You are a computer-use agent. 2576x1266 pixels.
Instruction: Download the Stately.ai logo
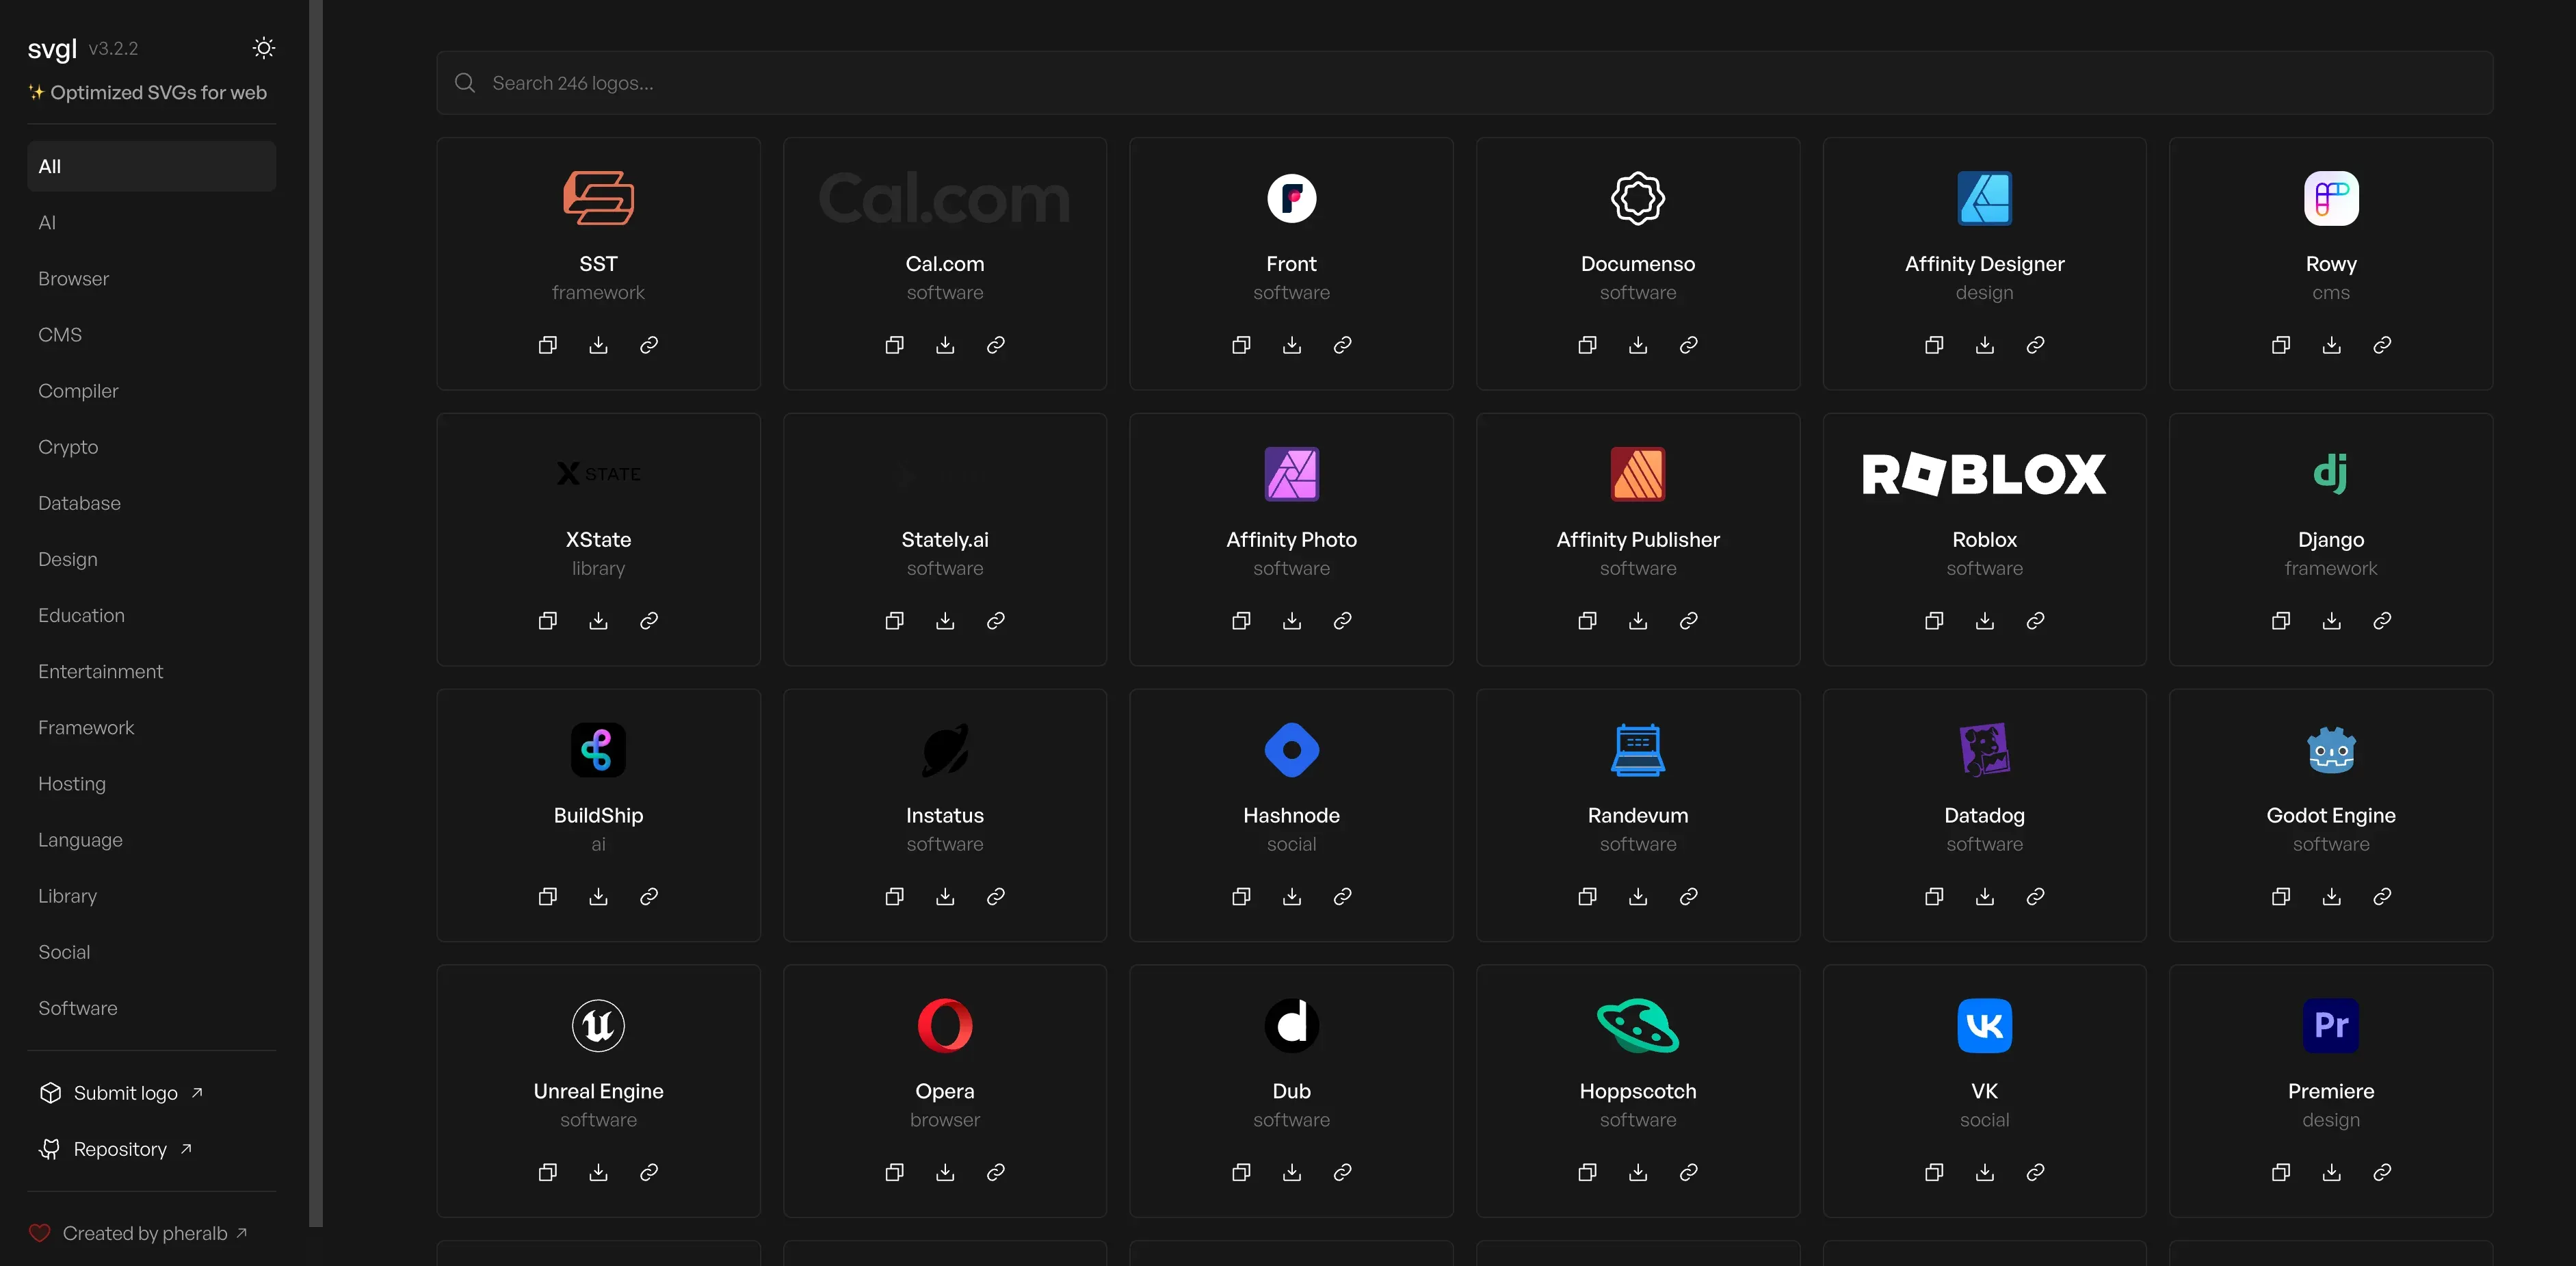[x=945, y=621]
